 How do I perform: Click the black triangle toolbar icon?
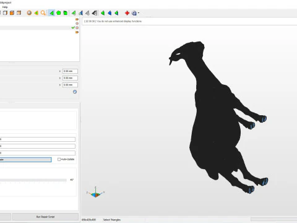[95, 13]
